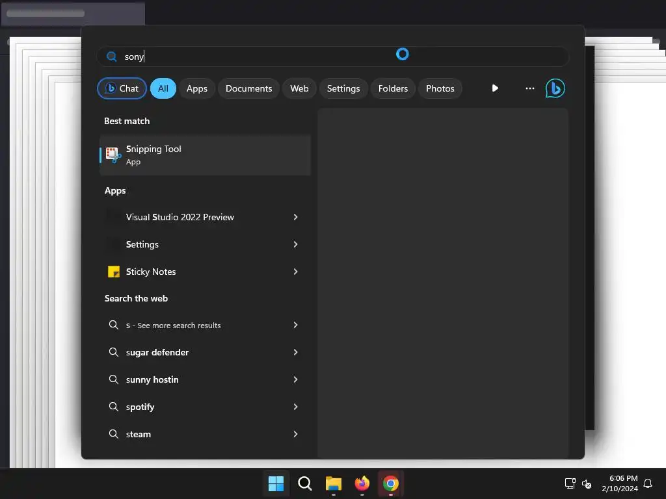Click the search text field containing sony
Image resolution: width=666 pixels, height=499 pixels.
click(333, 57)
